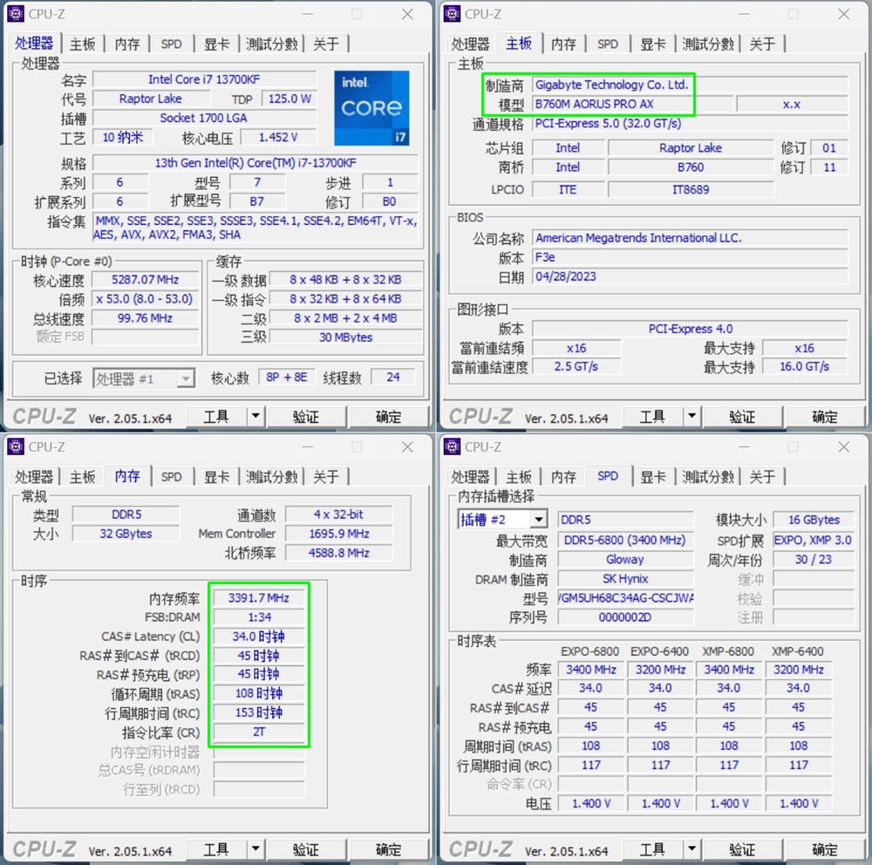
Task: Expand the 工具 arrow in the mainboard window
Action: [x=691, y=416]
